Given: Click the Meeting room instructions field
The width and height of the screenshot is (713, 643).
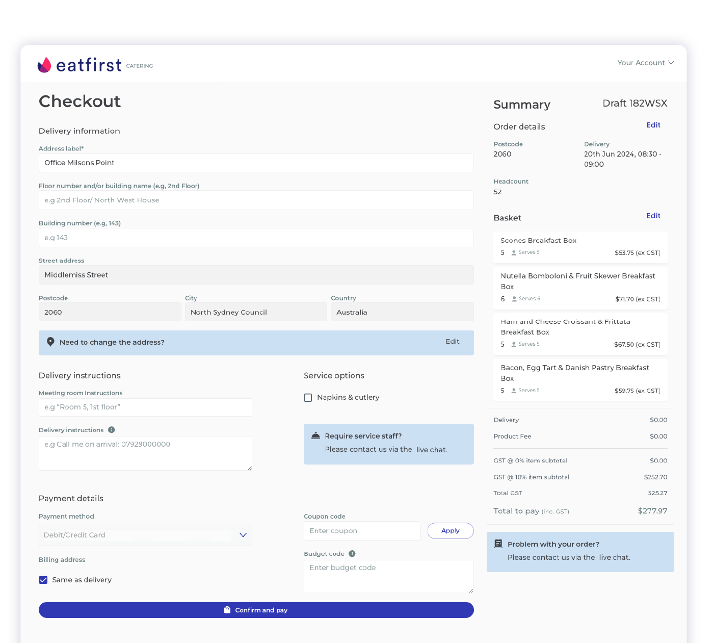Looking at the screenshot, I should (145, 407).
